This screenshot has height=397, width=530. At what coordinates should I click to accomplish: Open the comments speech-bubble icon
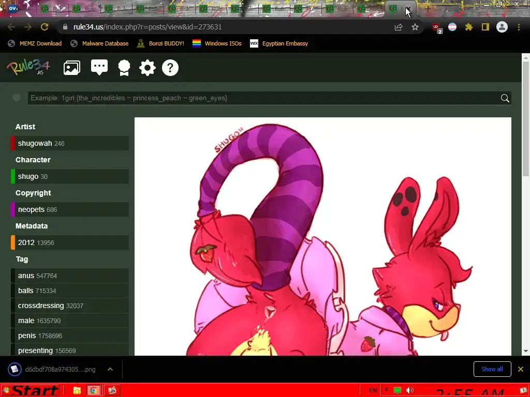[x=99, y=68]
